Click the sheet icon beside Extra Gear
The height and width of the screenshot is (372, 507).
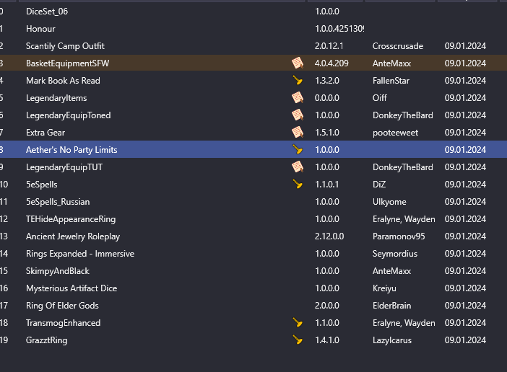tap(296, 133)
